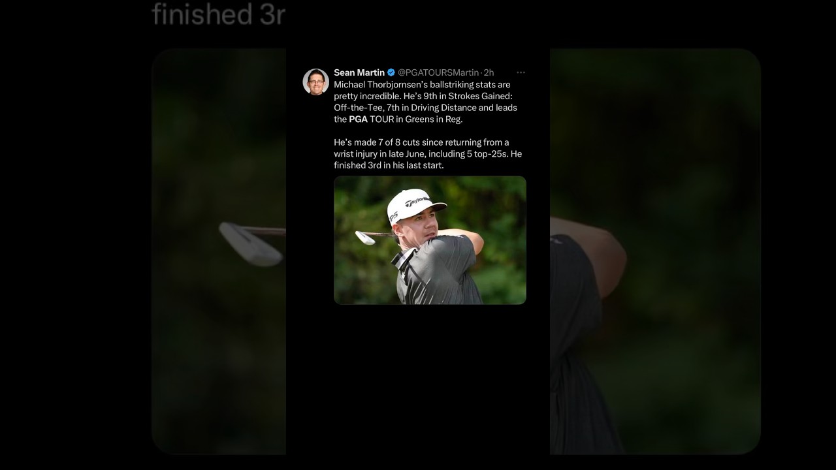
Task: Click 'finished 3rd in his last start' line
Action: [x=389, y=165]
